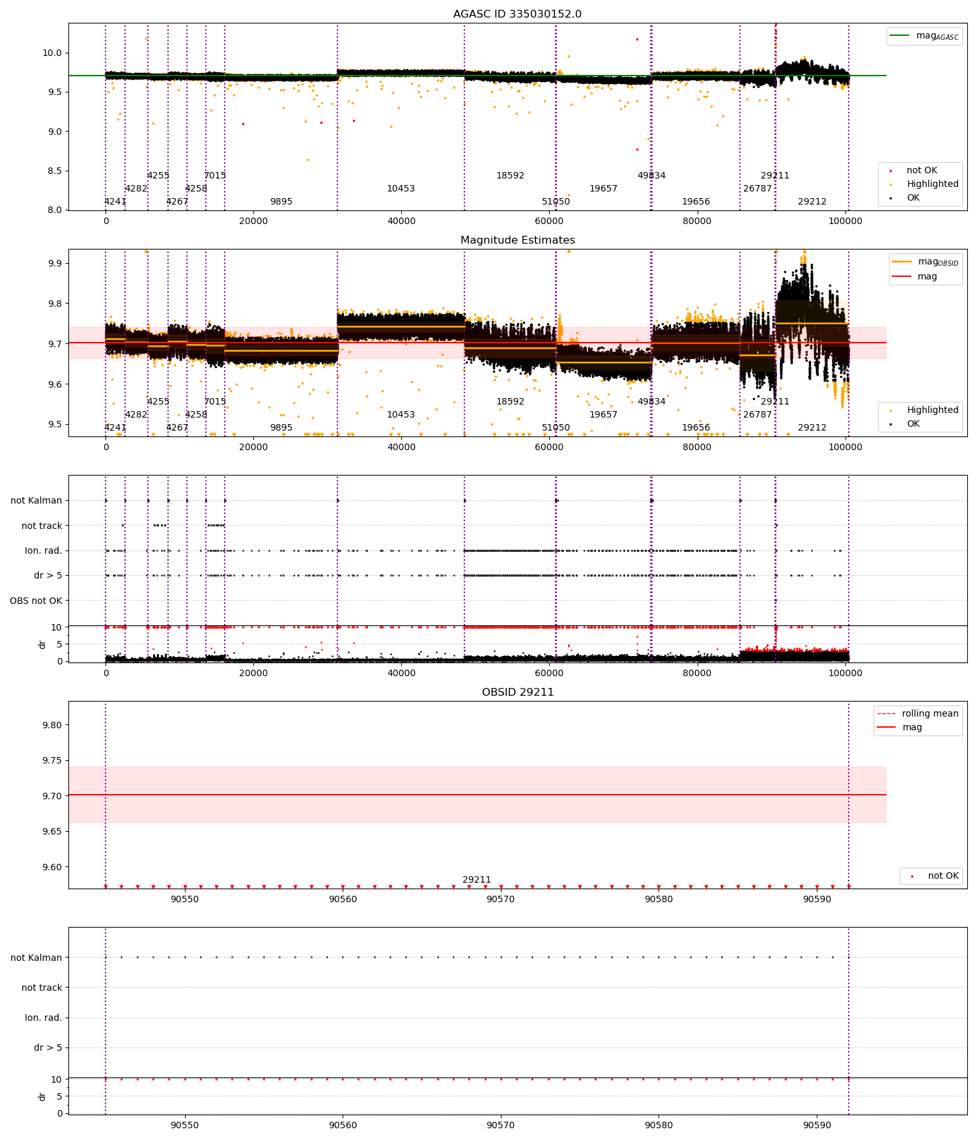The width and height of the screenshot is (977, 1140).
Task: Select the orange mag OBSID legend entry
Action: [925, 262]
